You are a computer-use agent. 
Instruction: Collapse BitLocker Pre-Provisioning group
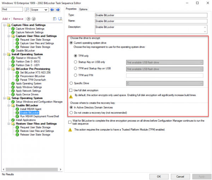(x=9, y=69)
